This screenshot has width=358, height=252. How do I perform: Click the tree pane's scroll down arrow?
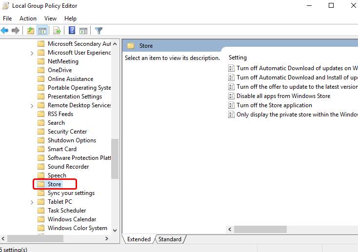115,230
